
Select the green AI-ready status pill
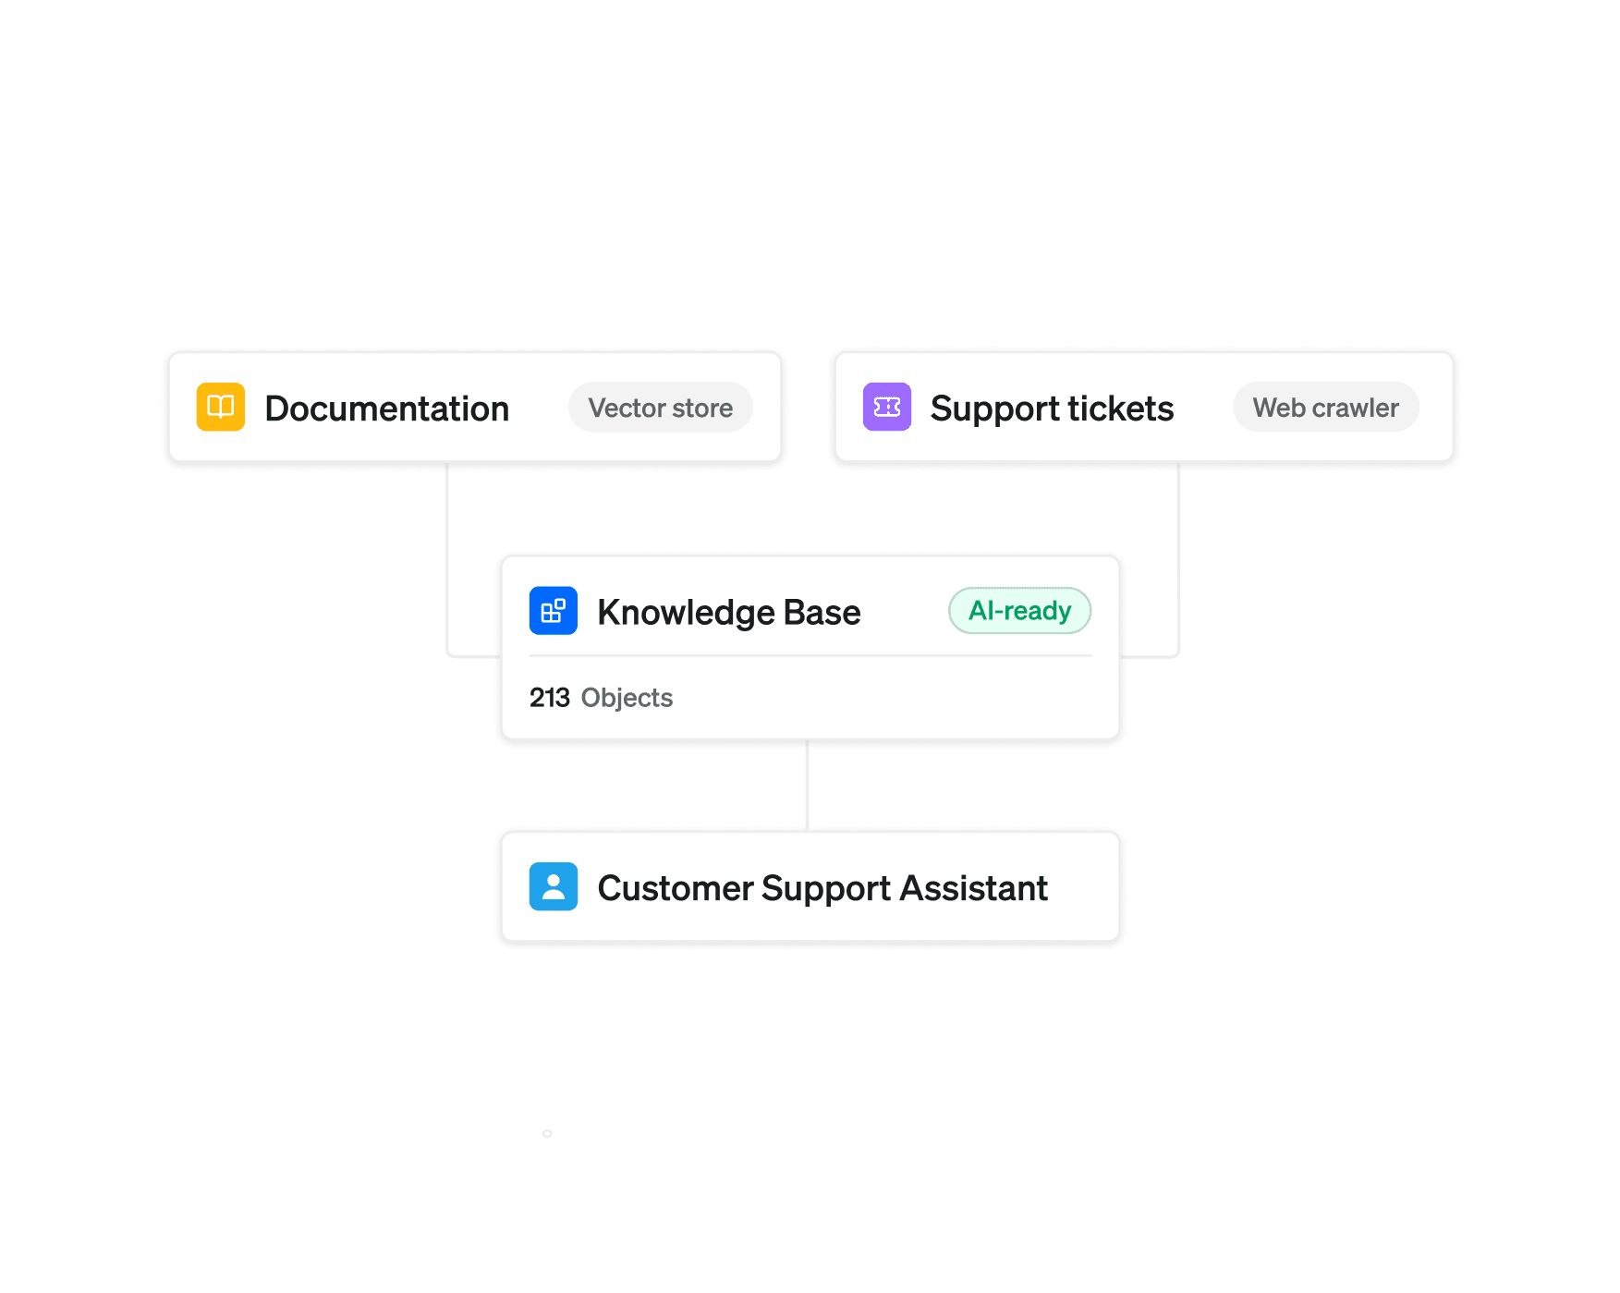(1020, 611)
